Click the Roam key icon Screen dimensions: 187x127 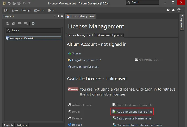click(70, 111)
